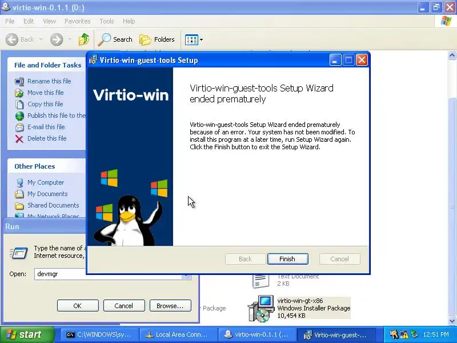The image size is (457, 343).
Task: Click Move this file link
Action: [x=46, y=93]
